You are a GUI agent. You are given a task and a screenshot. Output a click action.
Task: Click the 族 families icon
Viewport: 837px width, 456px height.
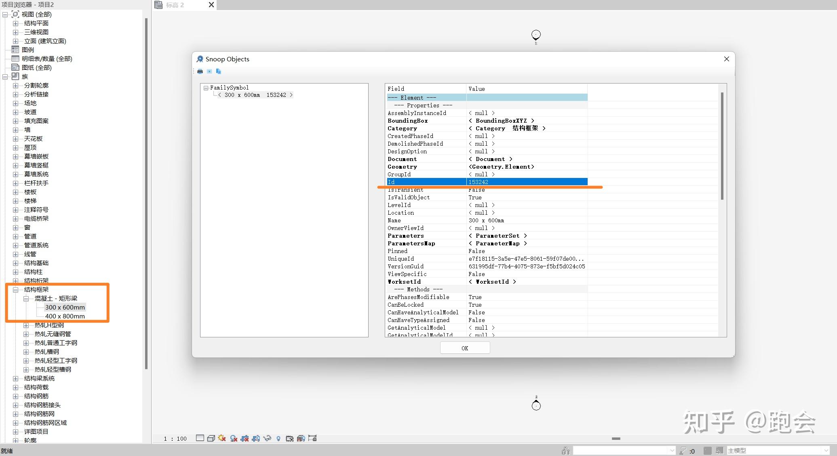15,76
